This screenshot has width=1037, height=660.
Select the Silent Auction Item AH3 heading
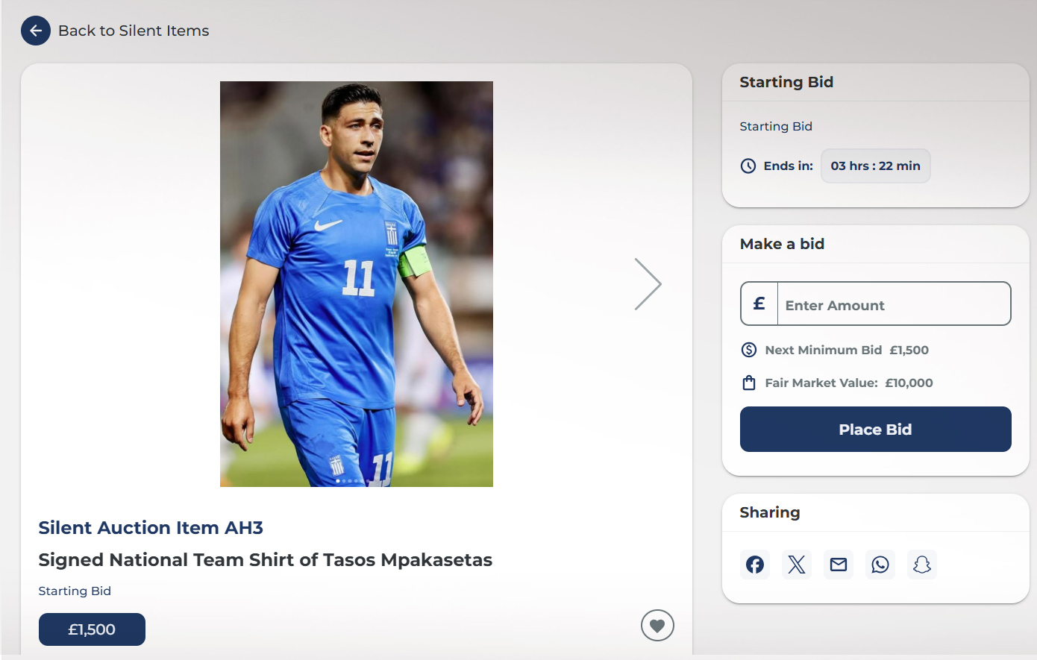pyautogui.click(x=151, y=528)
